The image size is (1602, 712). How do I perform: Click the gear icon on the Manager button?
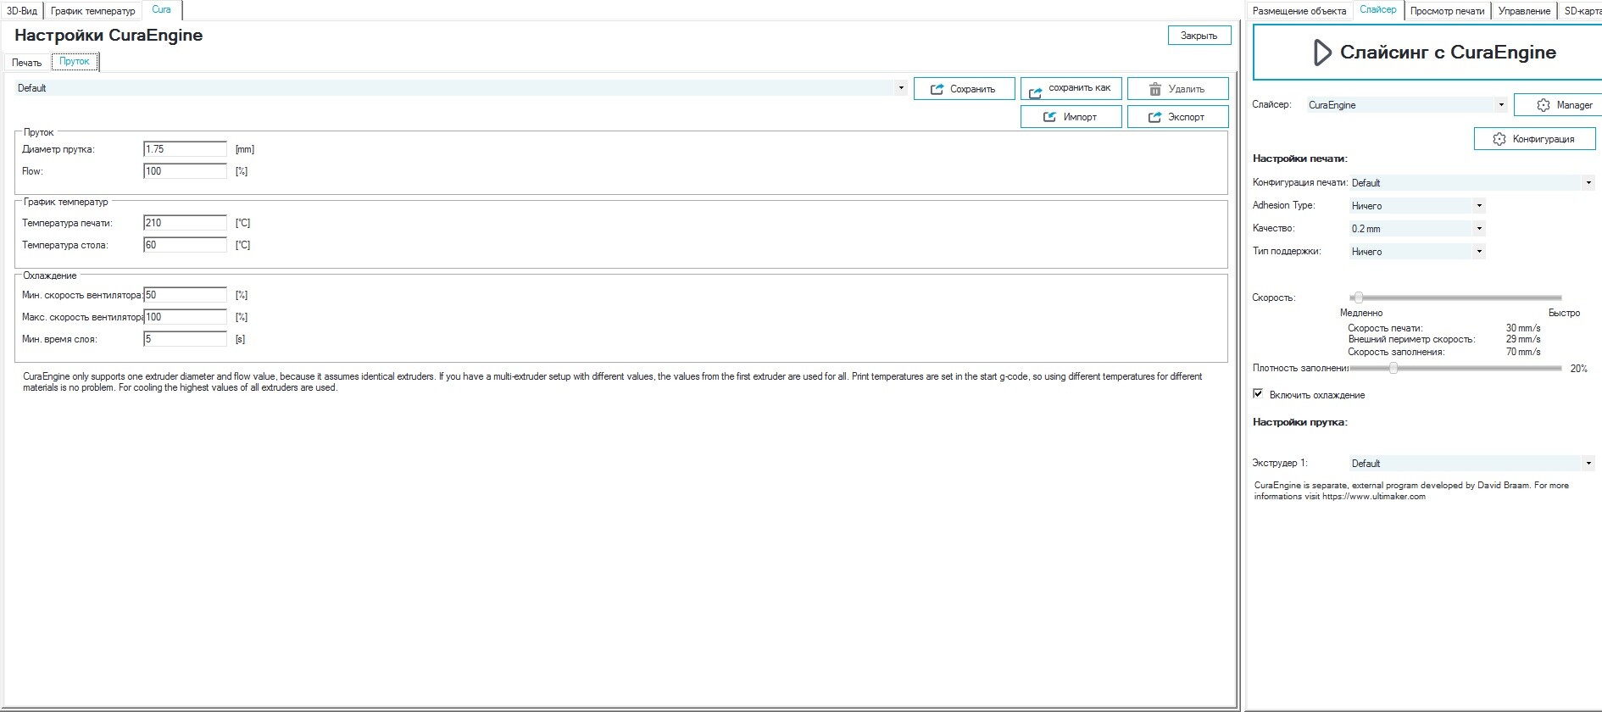[1544, 105]
